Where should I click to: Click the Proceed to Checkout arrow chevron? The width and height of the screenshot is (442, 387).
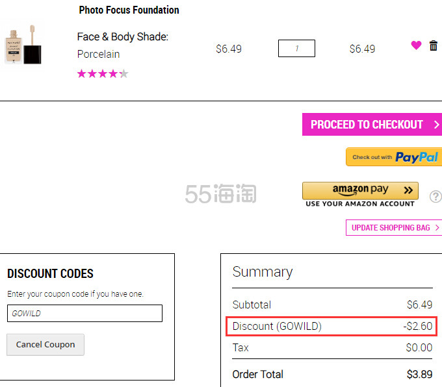[x=436, y=125]
